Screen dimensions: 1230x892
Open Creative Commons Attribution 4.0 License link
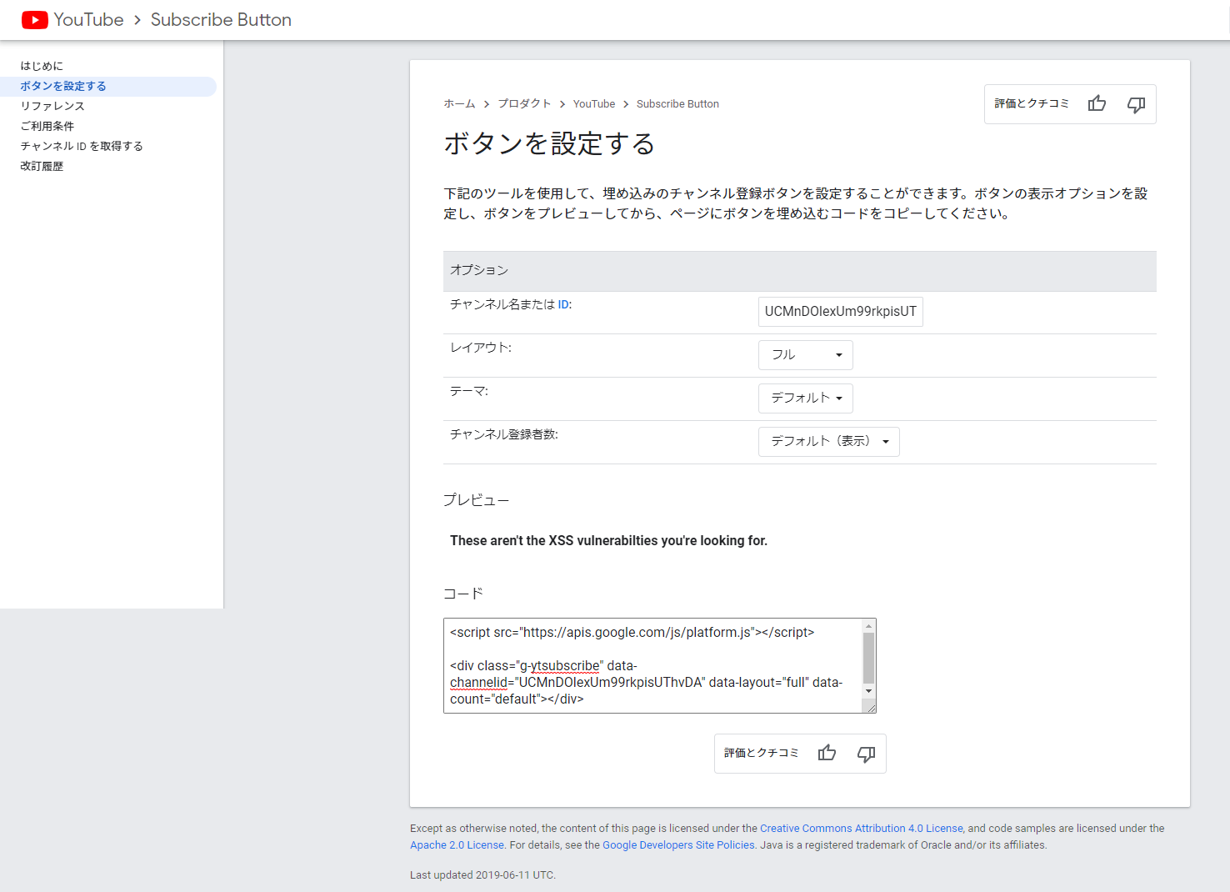click(x=861, y=829)
